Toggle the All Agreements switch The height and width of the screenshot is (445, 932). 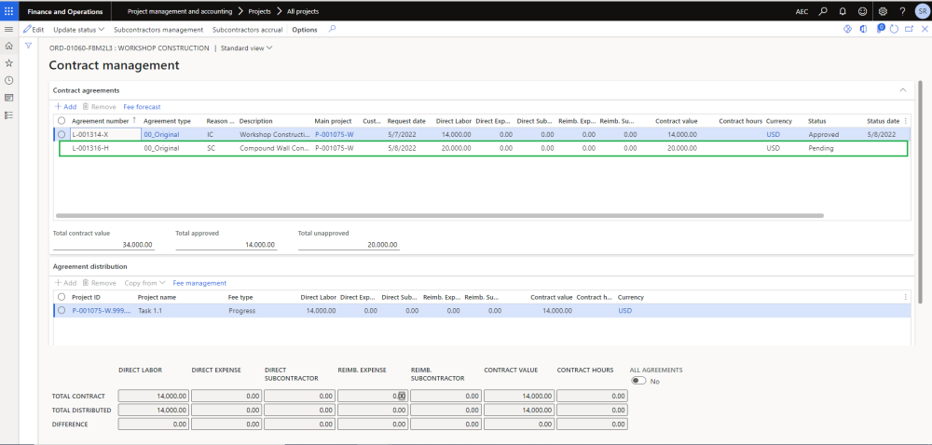pos(638,381)
